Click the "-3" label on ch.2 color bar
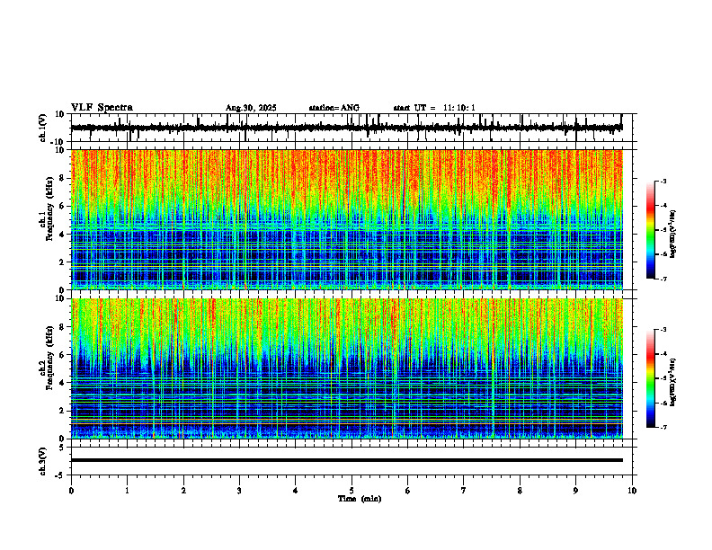This screenshot has width=712, height=550. pos(663,330)
